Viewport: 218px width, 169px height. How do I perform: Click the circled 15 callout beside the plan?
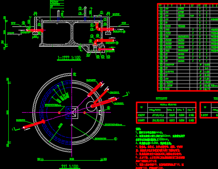(x=115, y=139)
